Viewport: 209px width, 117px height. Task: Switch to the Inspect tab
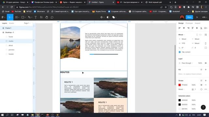(197, 23)
